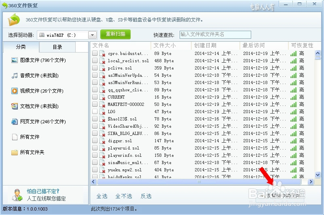The width and height of the screenshot is (324, 215).
Task: Check the box next to pclive.sol
Action: [95, 68]
